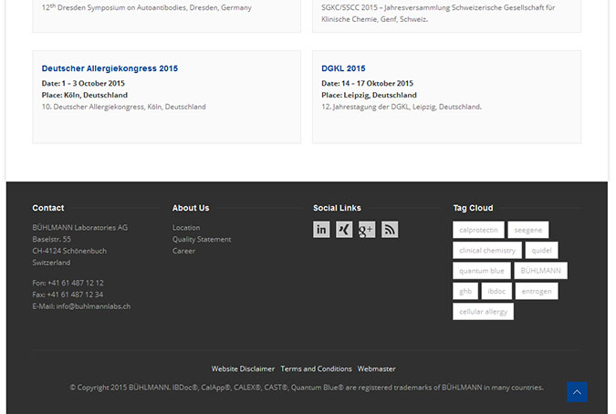Select the calprotectin tag
The image size is (616, 414).
point(478,230)
